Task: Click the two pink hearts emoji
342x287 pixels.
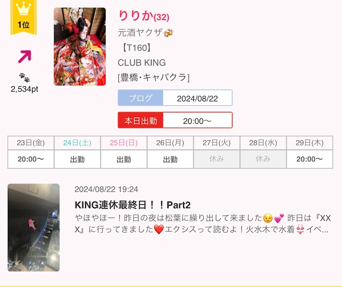Action: [x=279, y=218]
